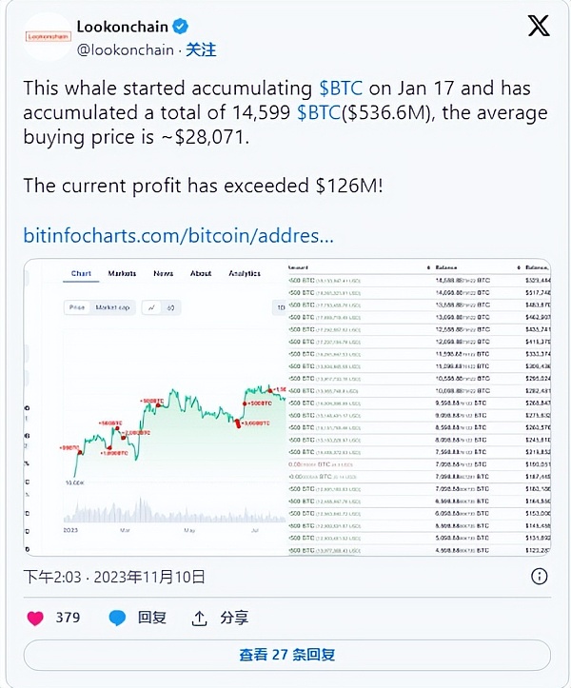Click the line chart type icon

click(152, 308)
